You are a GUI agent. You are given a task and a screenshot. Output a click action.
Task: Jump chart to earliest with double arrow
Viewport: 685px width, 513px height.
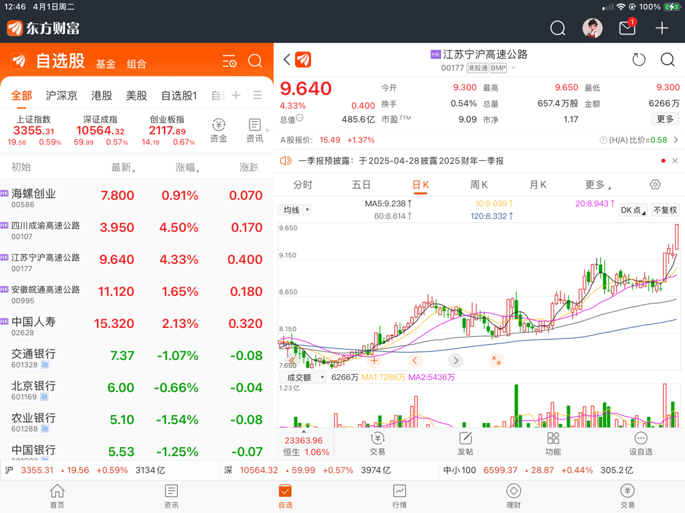292,361
